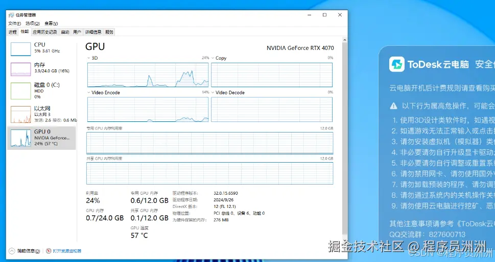Click the scroll up arrow in performance pane
Viewport: 495px width, 262px height.
point(345,40)
